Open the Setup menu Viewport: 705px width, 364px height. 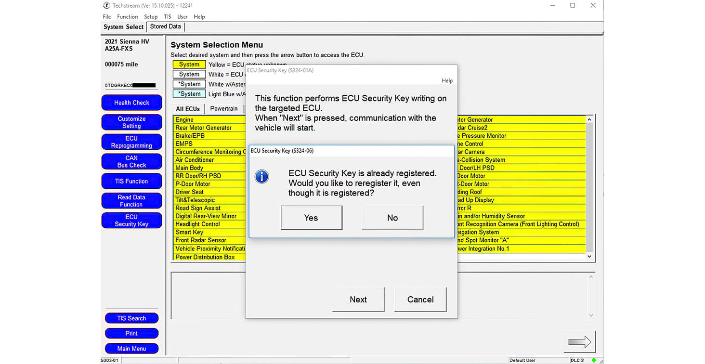(x=151, y=17)
